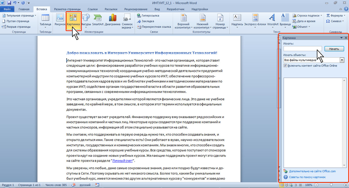Open Дополнительно на сайте Office.com link

[312, 171]
